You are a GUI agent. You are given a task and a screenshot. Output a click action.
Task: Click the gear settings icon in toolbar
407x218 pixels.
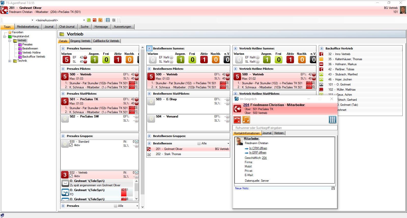(114, 20)
